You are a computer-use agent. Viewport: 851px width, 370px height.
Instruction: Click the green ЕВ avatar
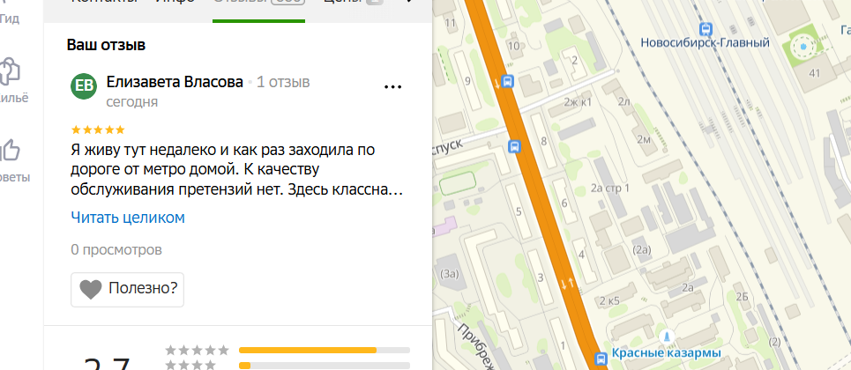84,85
